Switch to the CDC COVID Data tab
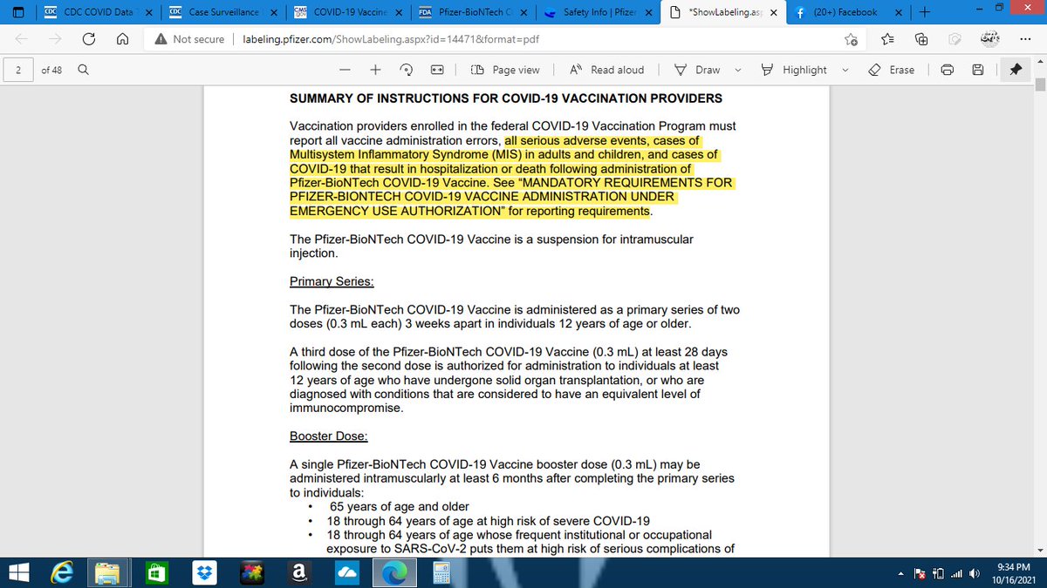The image size is (1047, 588). pyautogui.click(x=99, y=12)
